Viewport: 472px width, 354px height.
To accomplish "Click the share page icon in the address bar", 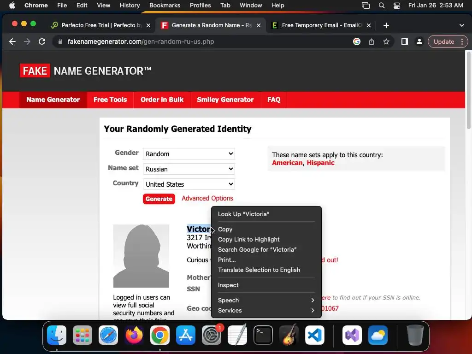I will pos(372,41).
